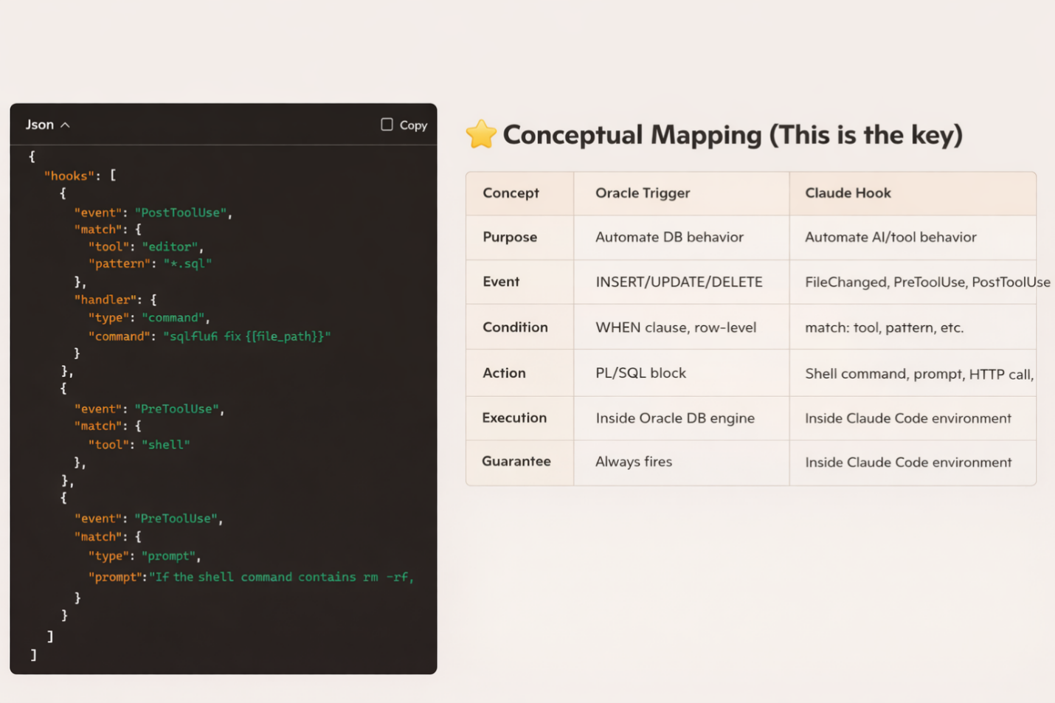Select the Oracle Trigger column header
The width and height of the screenshot is (1055, 703).
(x=642, y=193)
